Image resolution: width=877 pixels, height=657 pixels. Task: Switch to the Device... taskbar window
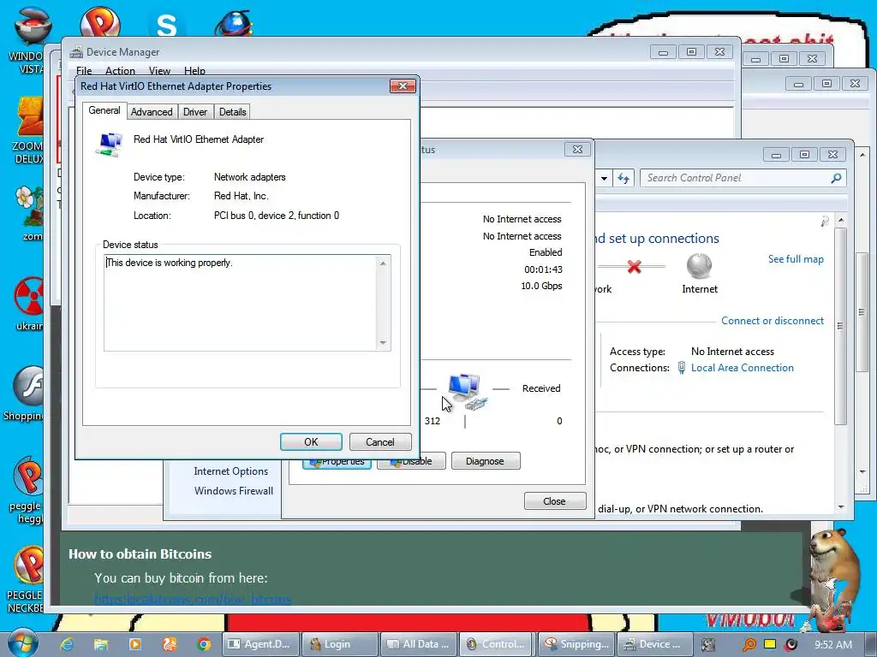click(x=655, y=644)
